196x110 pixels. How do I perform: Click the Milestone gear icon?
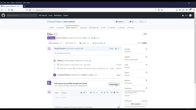(x=146, y=80)
